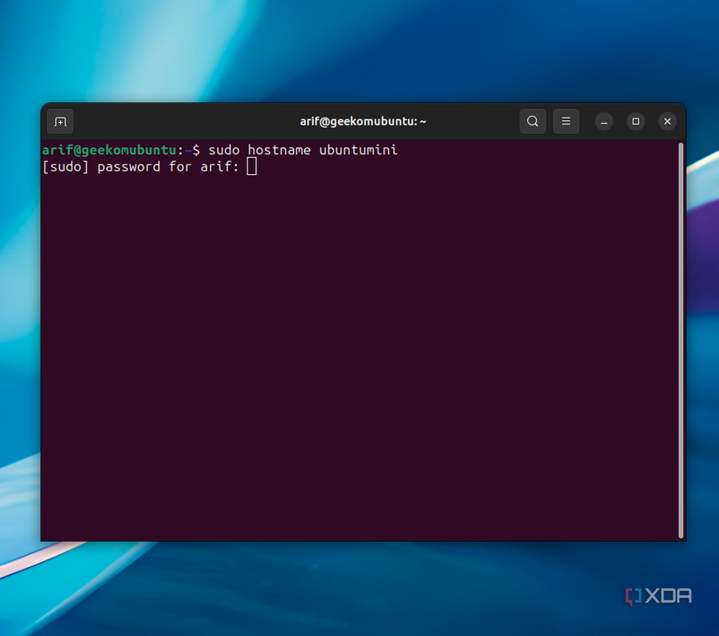Focus the terminal output area
Image resolution: width=719 pixels, height=636 pixels.
point(349,348)
